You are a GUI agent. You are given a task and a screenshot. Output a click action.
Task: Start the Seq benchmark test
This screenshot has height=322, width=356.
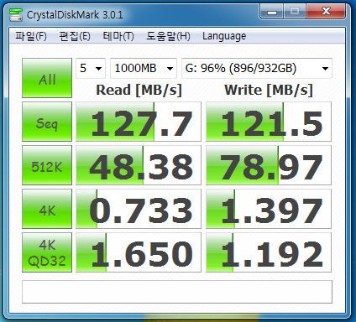click(47, 122)
